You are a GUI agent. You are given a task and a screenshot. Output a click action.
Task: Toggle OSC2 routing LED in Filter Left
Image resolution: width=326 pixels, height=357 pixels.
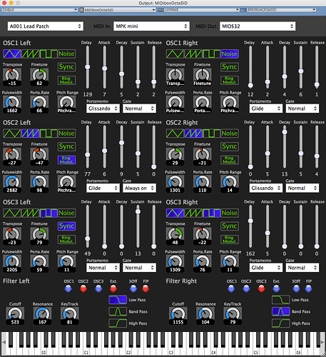coord(83,289)
